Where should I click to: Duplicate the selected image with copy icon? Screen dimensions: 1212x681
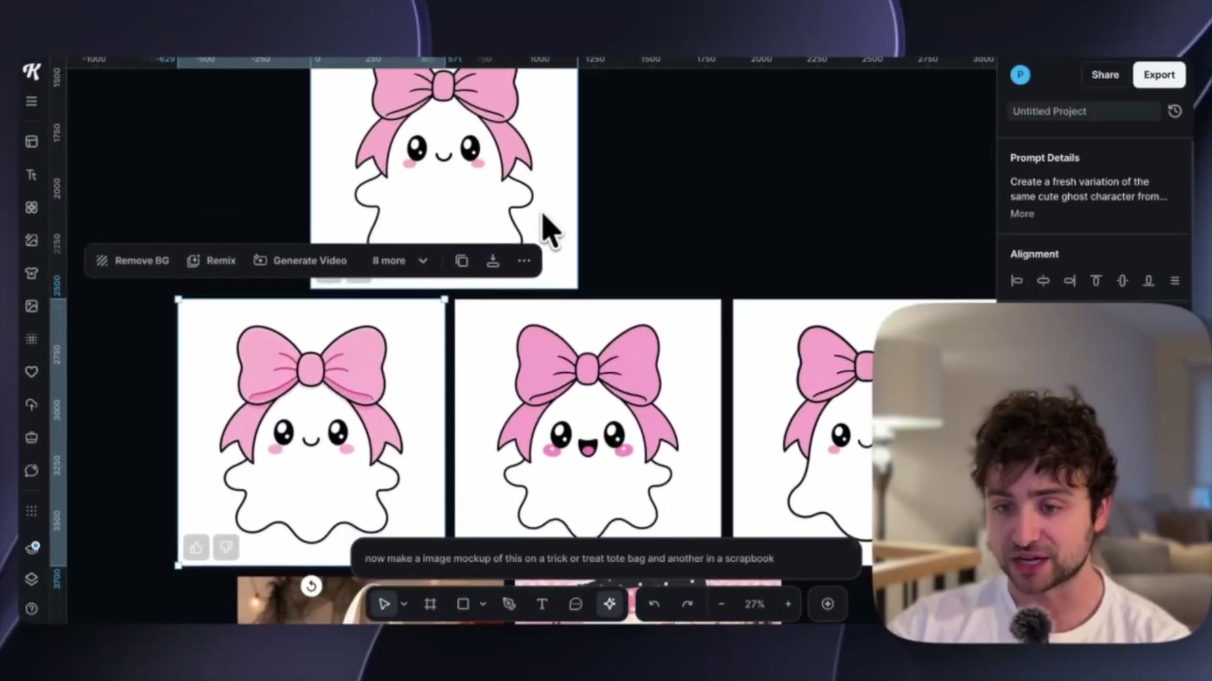pos(462,261)
